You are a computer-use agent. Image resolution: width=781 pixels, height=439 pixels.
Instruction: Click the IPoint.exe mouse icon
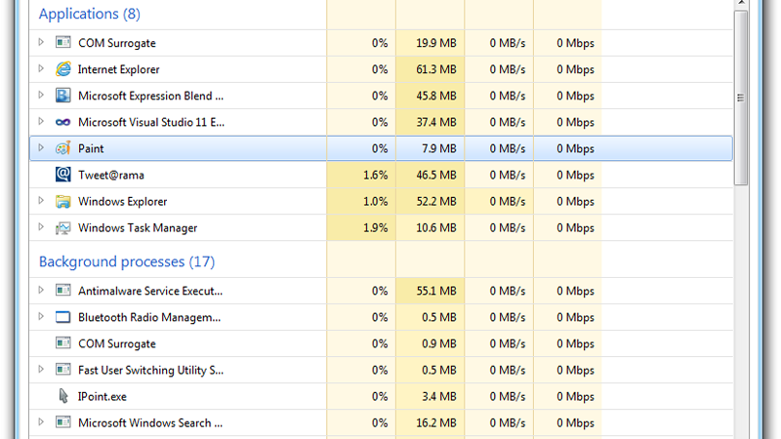tap(63, 396)
